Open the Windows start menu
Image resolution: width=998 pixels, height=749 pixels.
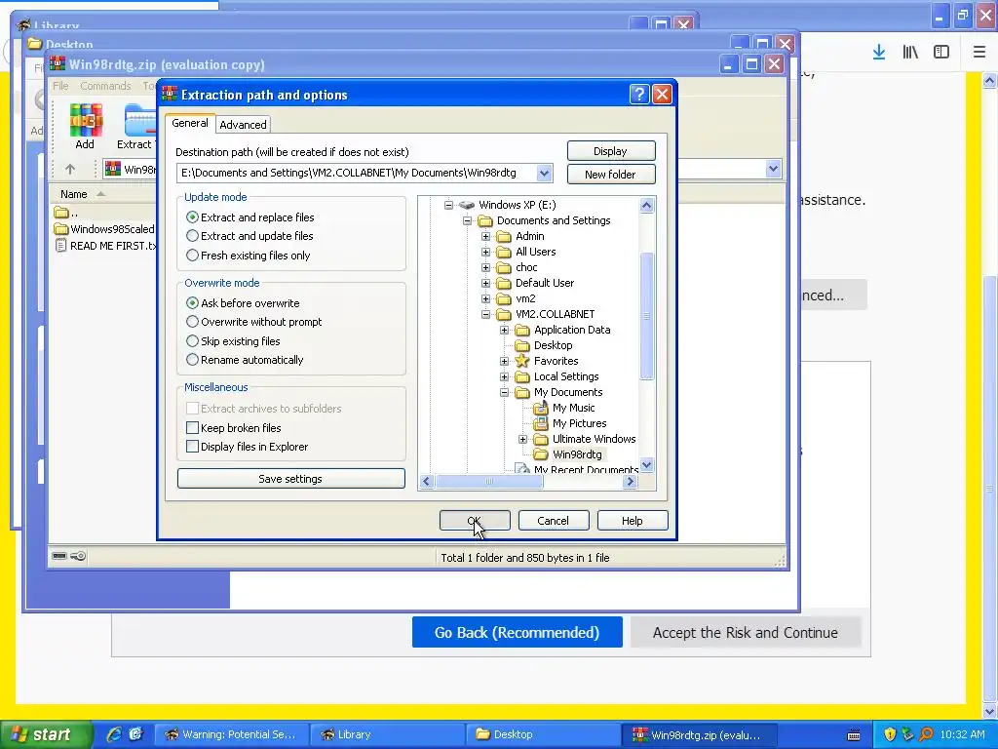[45, 734]
